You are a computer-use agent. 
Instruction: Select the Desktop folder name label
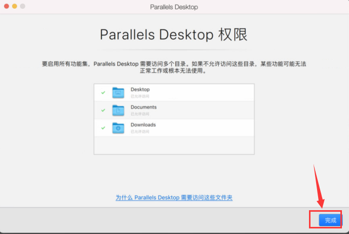click(x=140, y=90)
